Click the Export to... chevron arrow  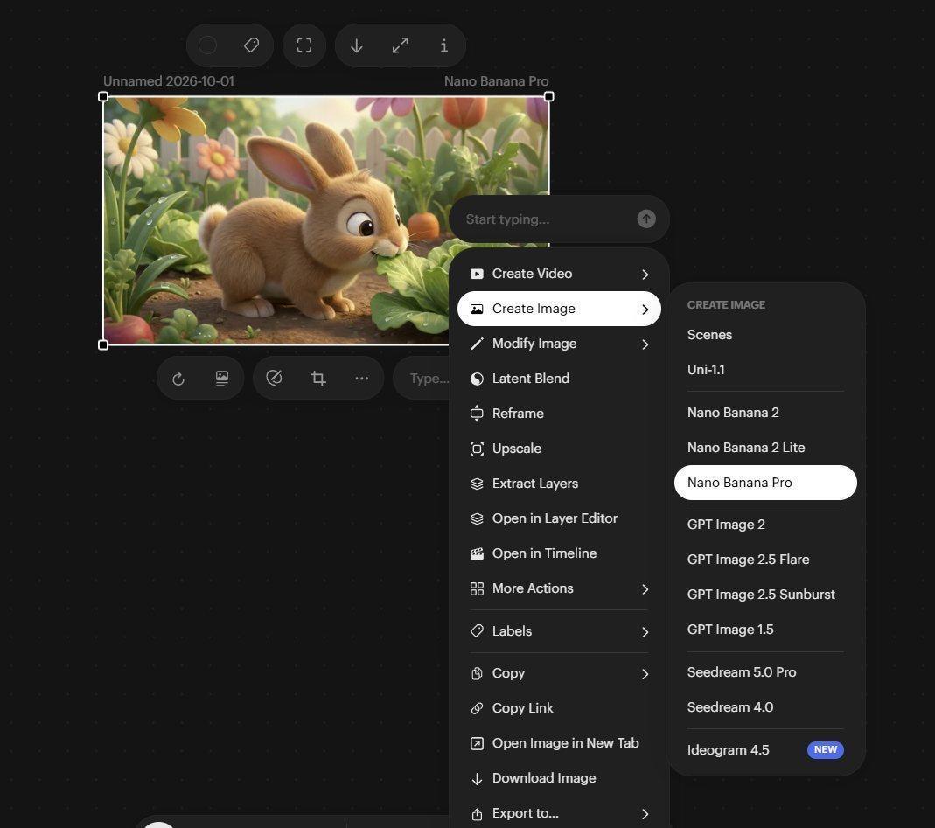tap(645, 814)
